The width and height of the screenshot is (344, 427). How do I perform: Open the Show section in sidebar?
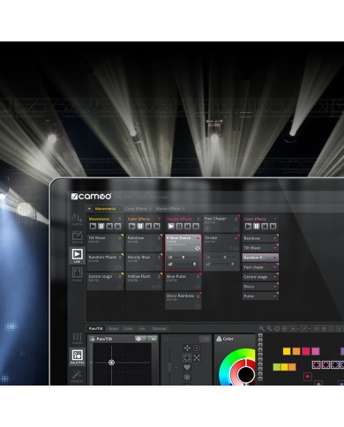tap(77, 274)
